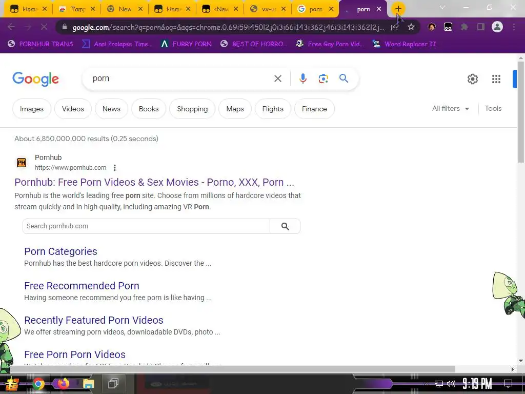Search by image using the Lens camera icon
Image resolution: width=525 pixels, height=394 pixels.
323,78
